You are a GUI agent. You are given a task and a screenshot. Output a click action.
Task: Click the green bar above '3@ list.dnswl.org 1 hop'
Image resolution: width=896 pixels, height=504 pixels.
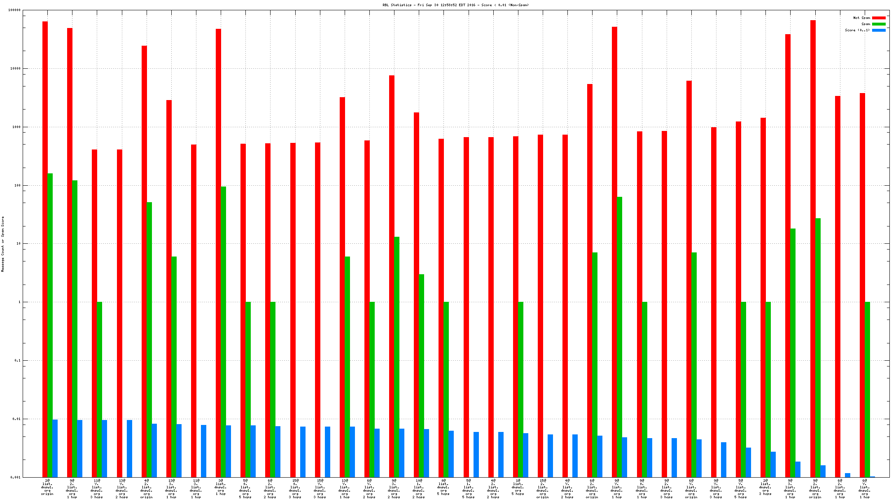(223, 331)
